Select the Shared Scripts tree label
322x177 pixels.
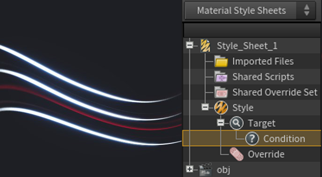[x=263, y=77]
